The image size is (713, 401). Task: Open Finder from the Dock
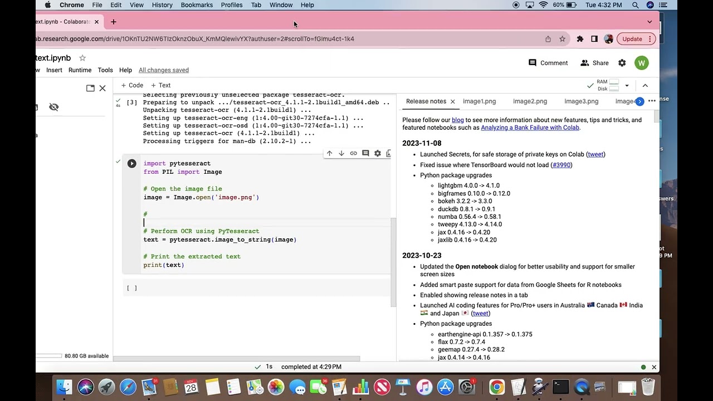pos(65,387)
